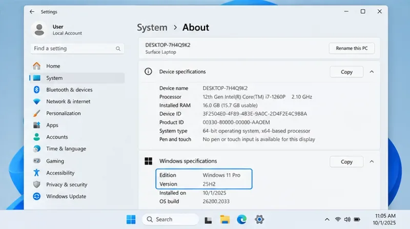410x229 pixels.
Task: Click the Windows logo beside Windows specifications
Action: [148, 161]
